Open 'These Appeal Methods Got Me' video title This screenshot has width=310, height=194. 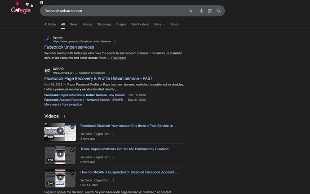(x=126, y=149)
